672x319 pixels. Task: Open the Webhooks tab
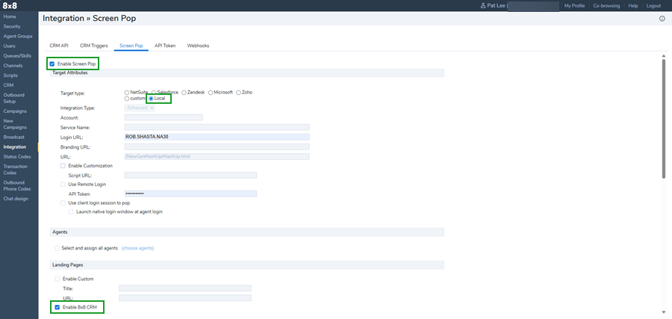point(198,46)
